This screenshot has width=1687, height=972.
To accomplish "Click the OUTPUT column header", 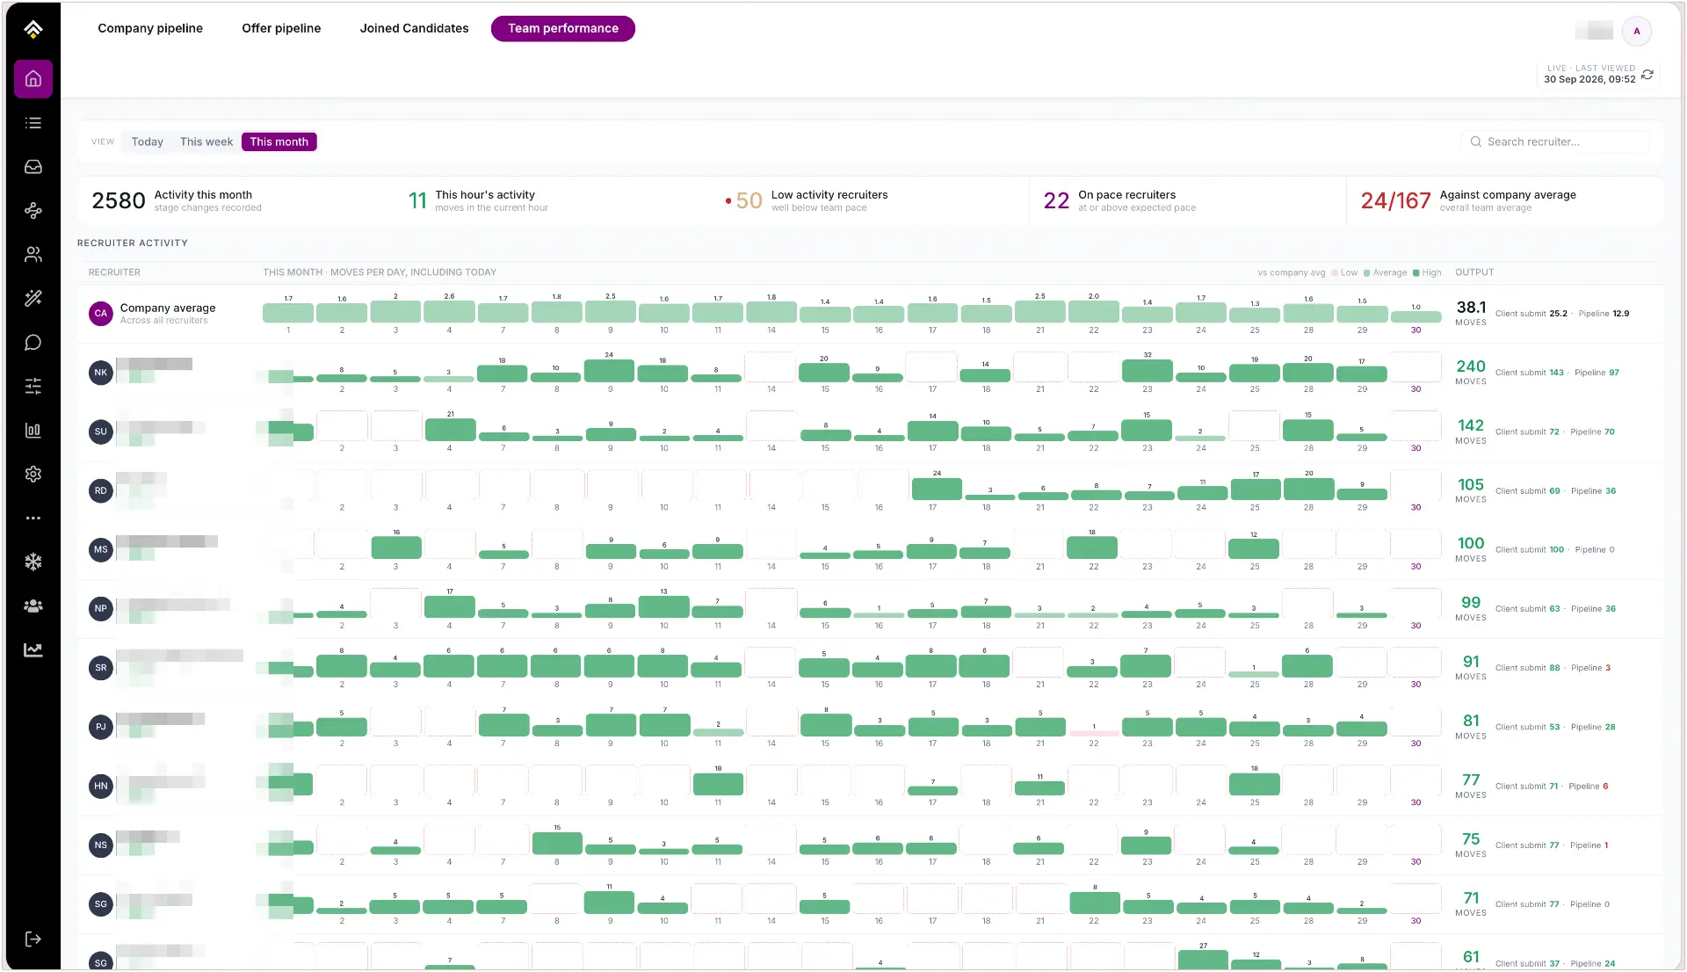I will point(1474,272).
